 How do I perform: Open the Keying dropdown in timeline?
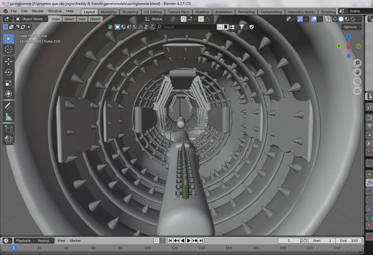coord(45,241)
